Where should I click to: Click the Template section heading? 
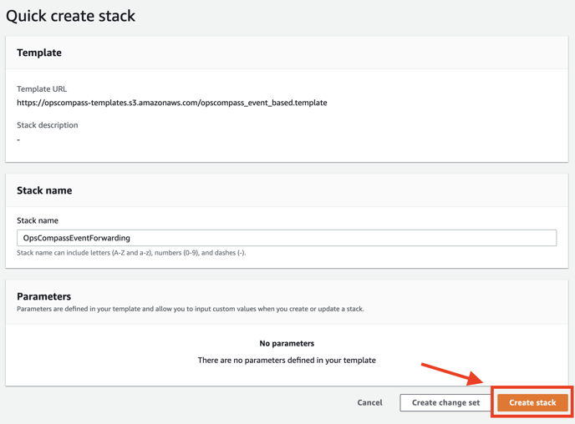pos(39,53)
